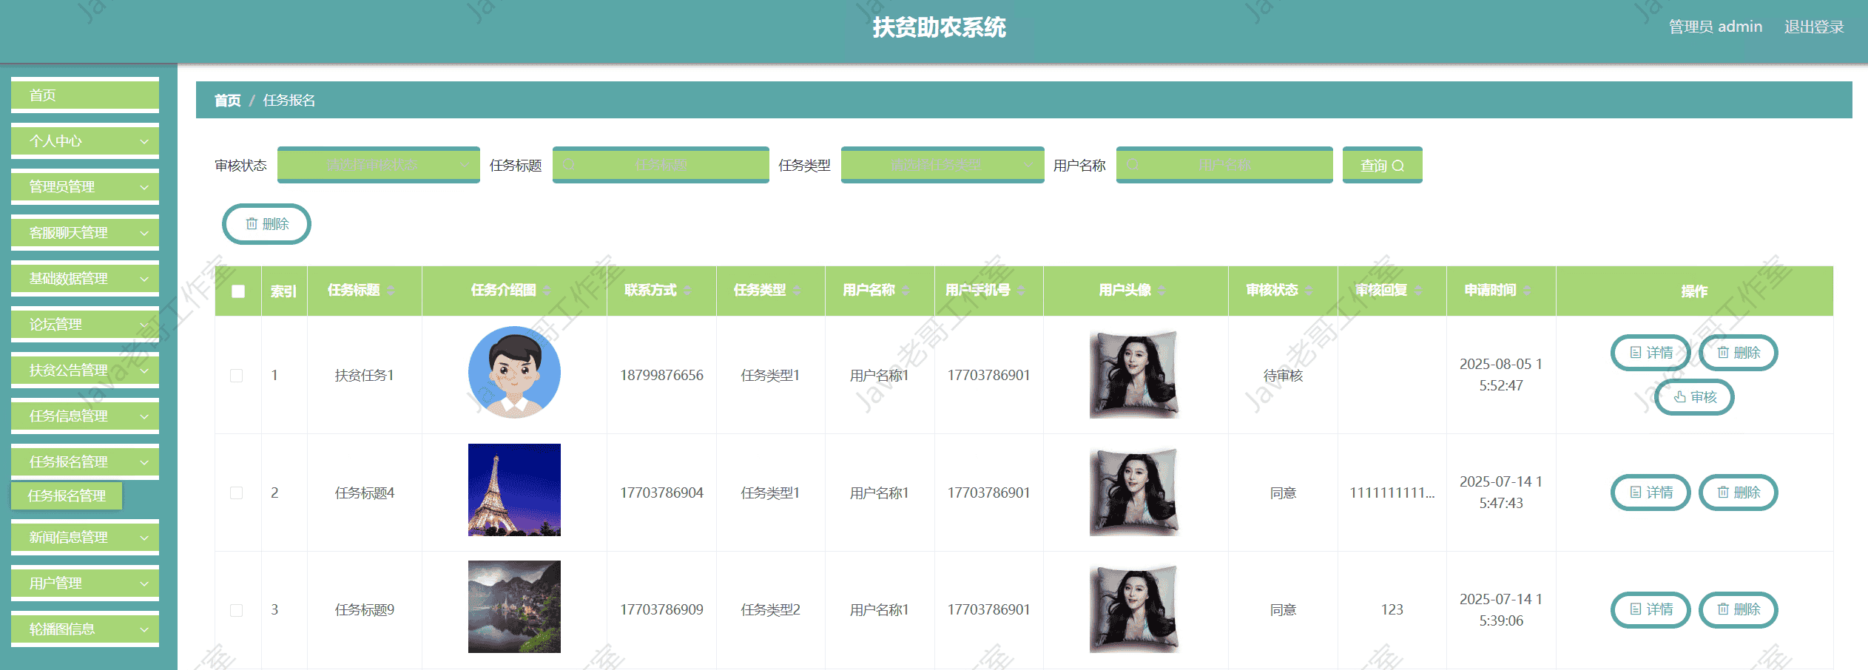Open 详情 for row 任务标题9
The height and width of the screenshot is (670, 1868).
(x=1650, y=609)
